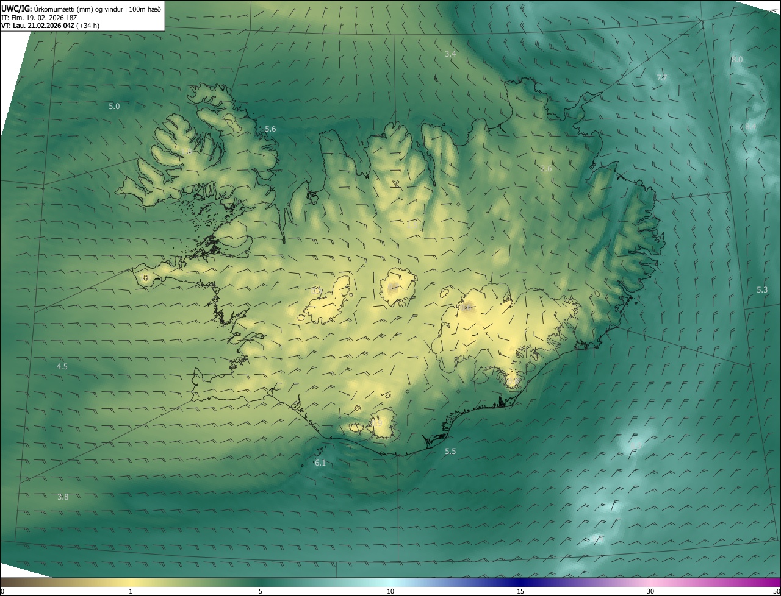Click the 5.3 value label off east coast
Image resolution: width=781 pixels, height=596 pixels.
point(762,290)
